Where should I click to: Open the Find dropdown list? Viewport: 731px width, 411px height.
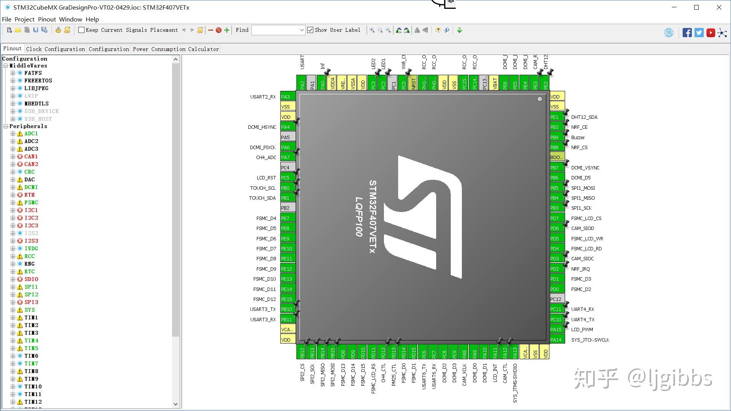click(x=301, y=30)
